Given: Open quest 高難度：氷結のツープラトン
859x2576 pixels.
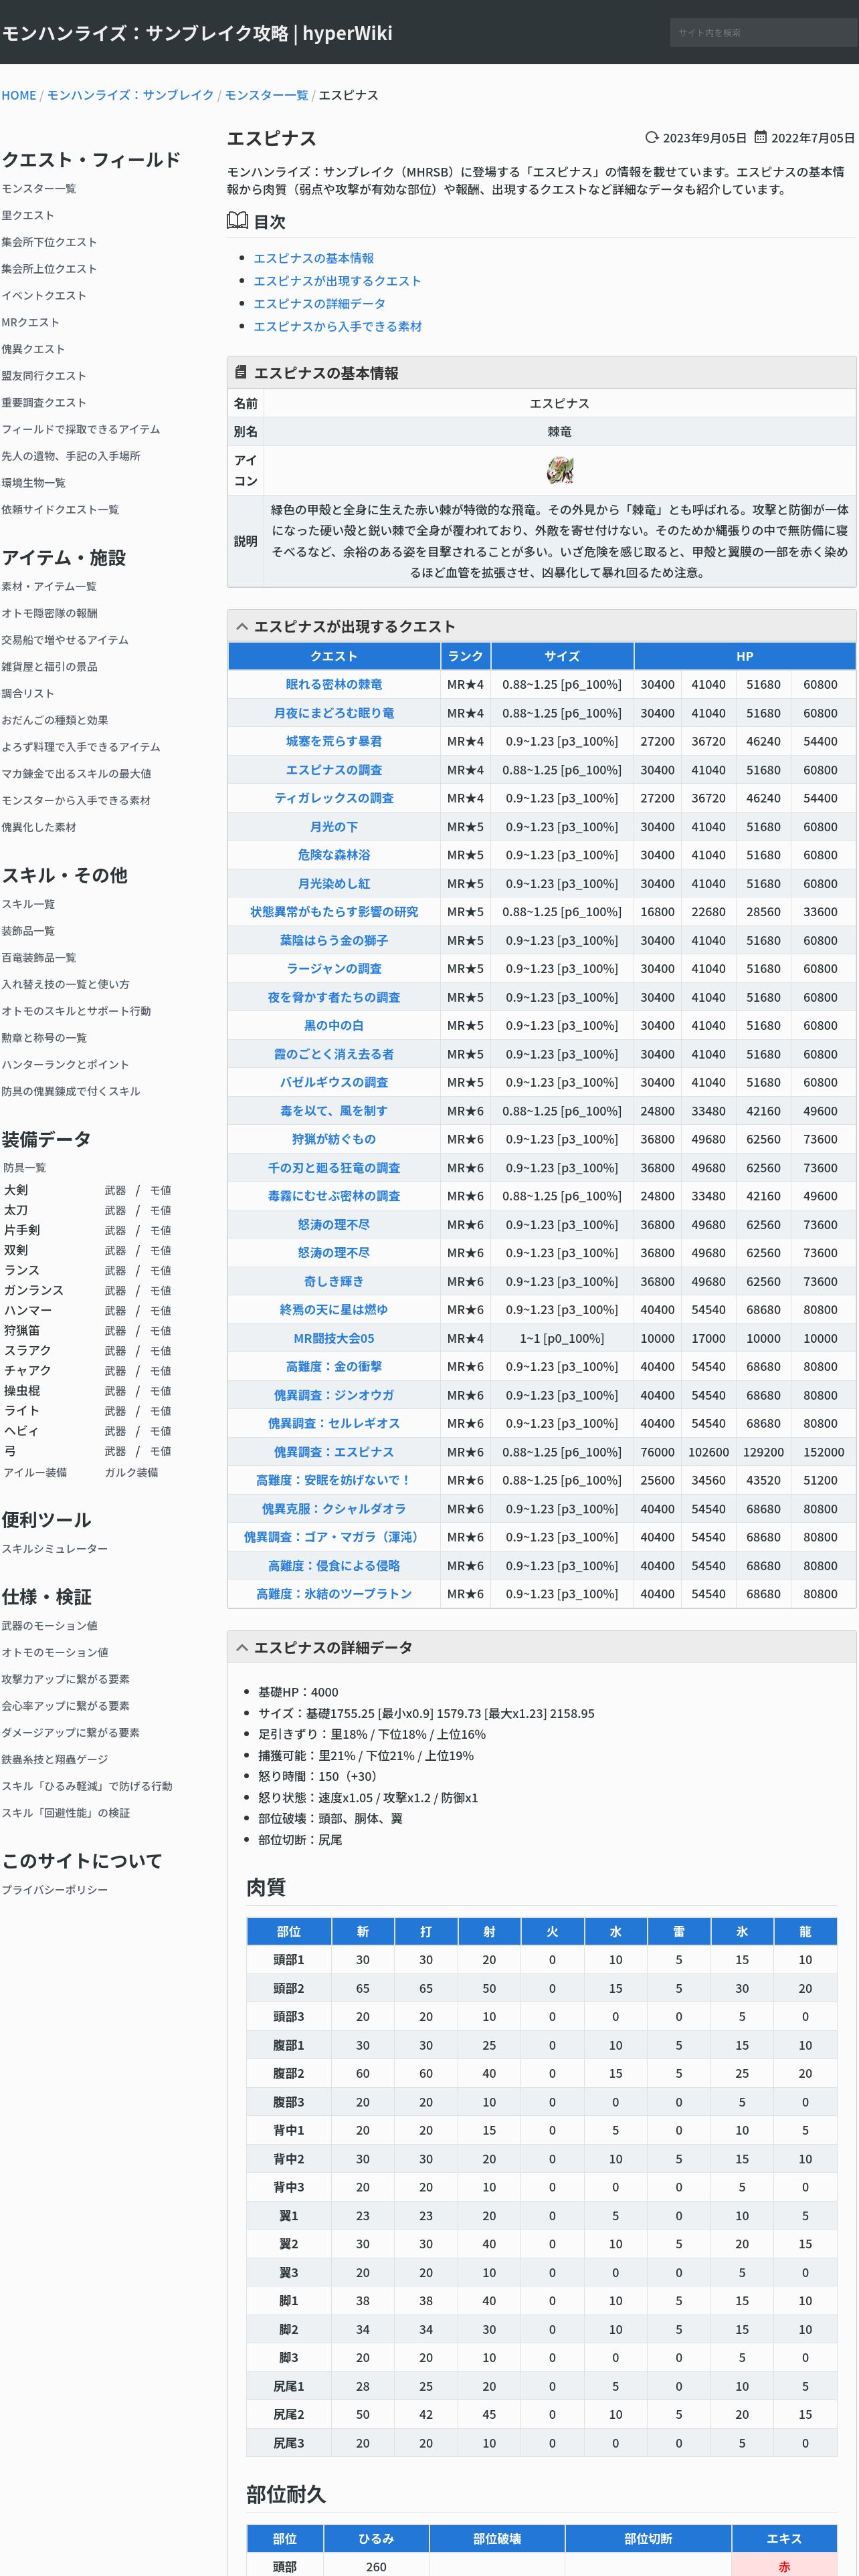Looking at the screenshot, I should (x=334, y=1594).
